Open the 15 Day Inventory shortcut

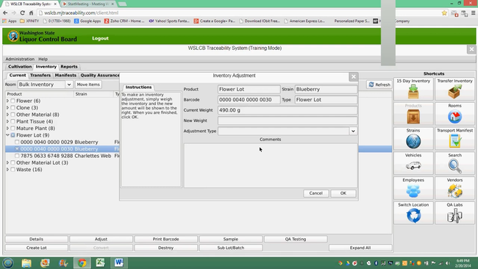point(413,89)
